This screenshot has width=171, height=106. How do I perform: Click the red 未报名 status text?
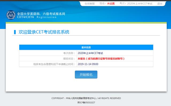pyautogui.click(x=101, y=59)
